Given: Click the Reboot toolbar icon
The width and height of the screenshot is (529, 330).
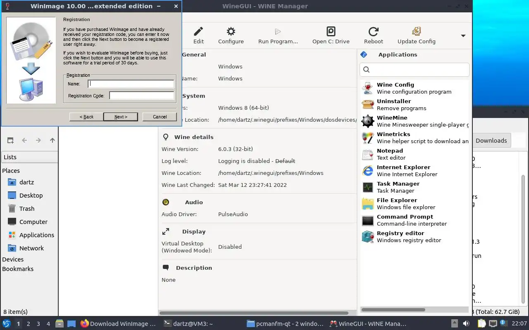Looking at the screenshot, I should pos(373,35).
